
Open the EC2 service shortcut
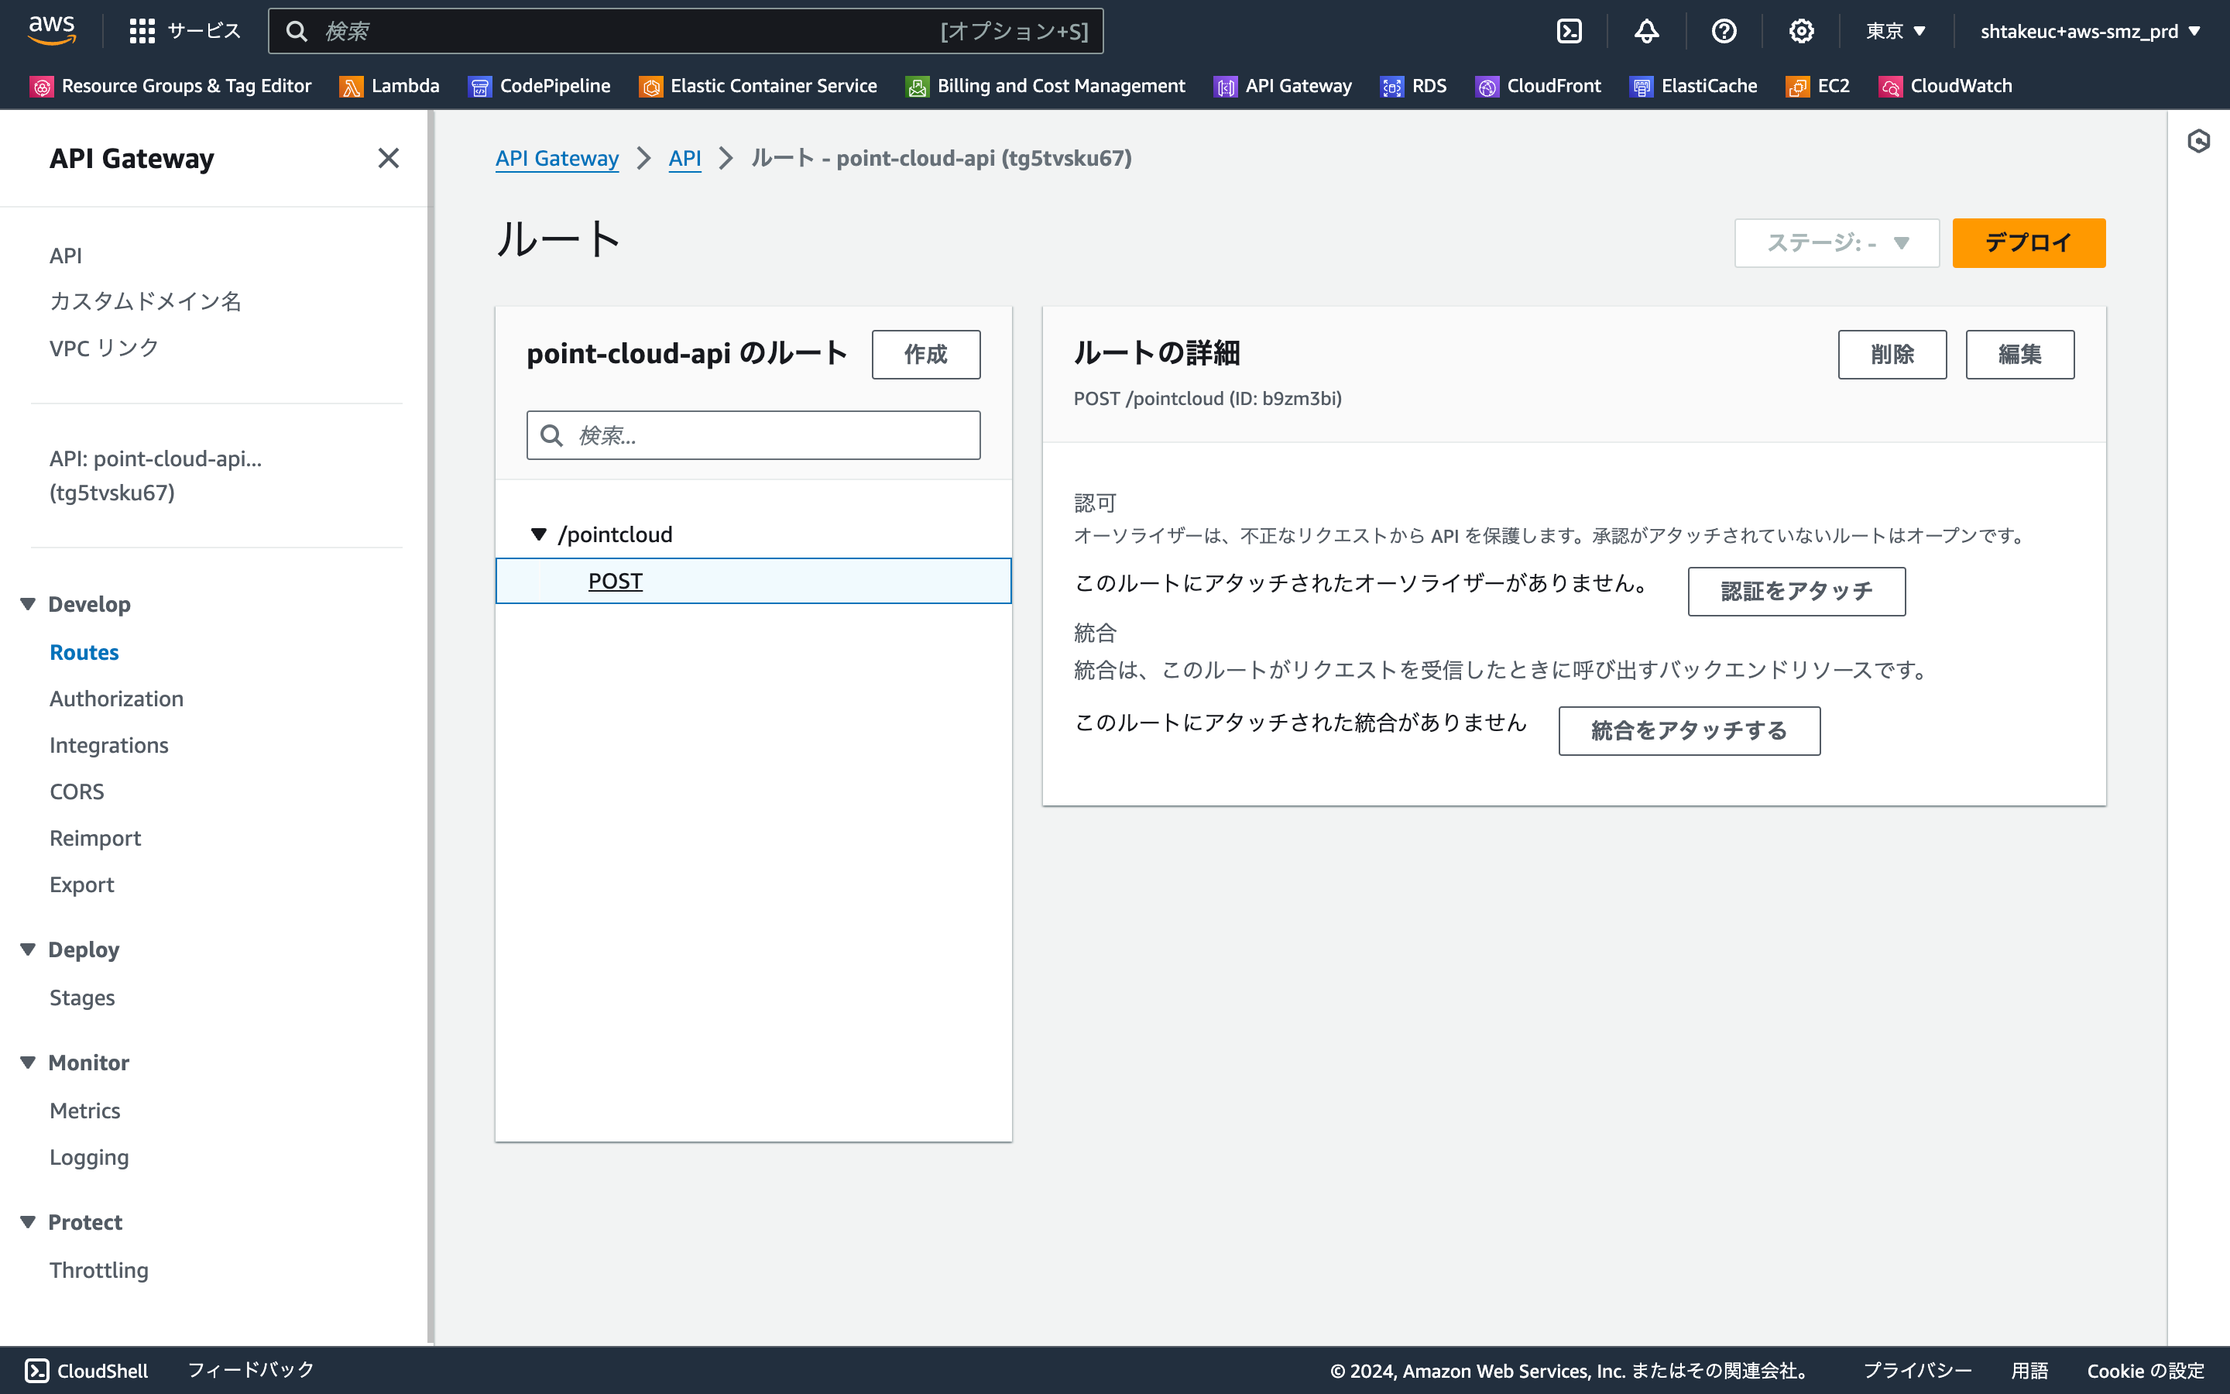pyautogui.click(x=1818, y=86)
